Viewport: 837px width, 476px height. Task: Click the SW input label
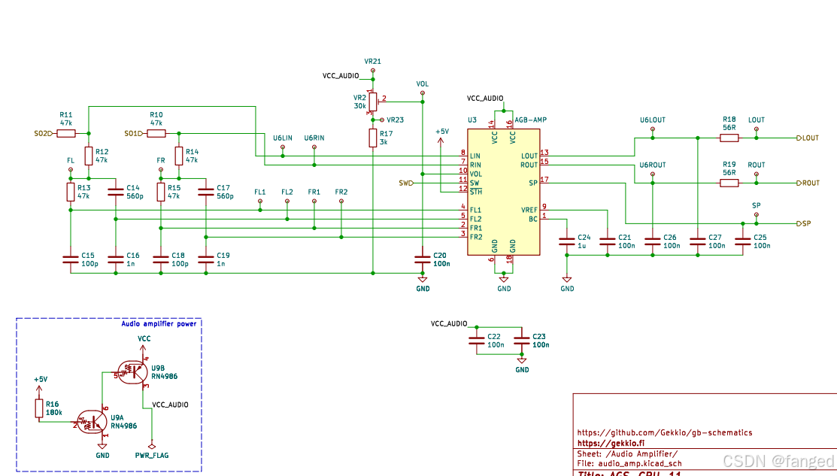coord(406,183)
